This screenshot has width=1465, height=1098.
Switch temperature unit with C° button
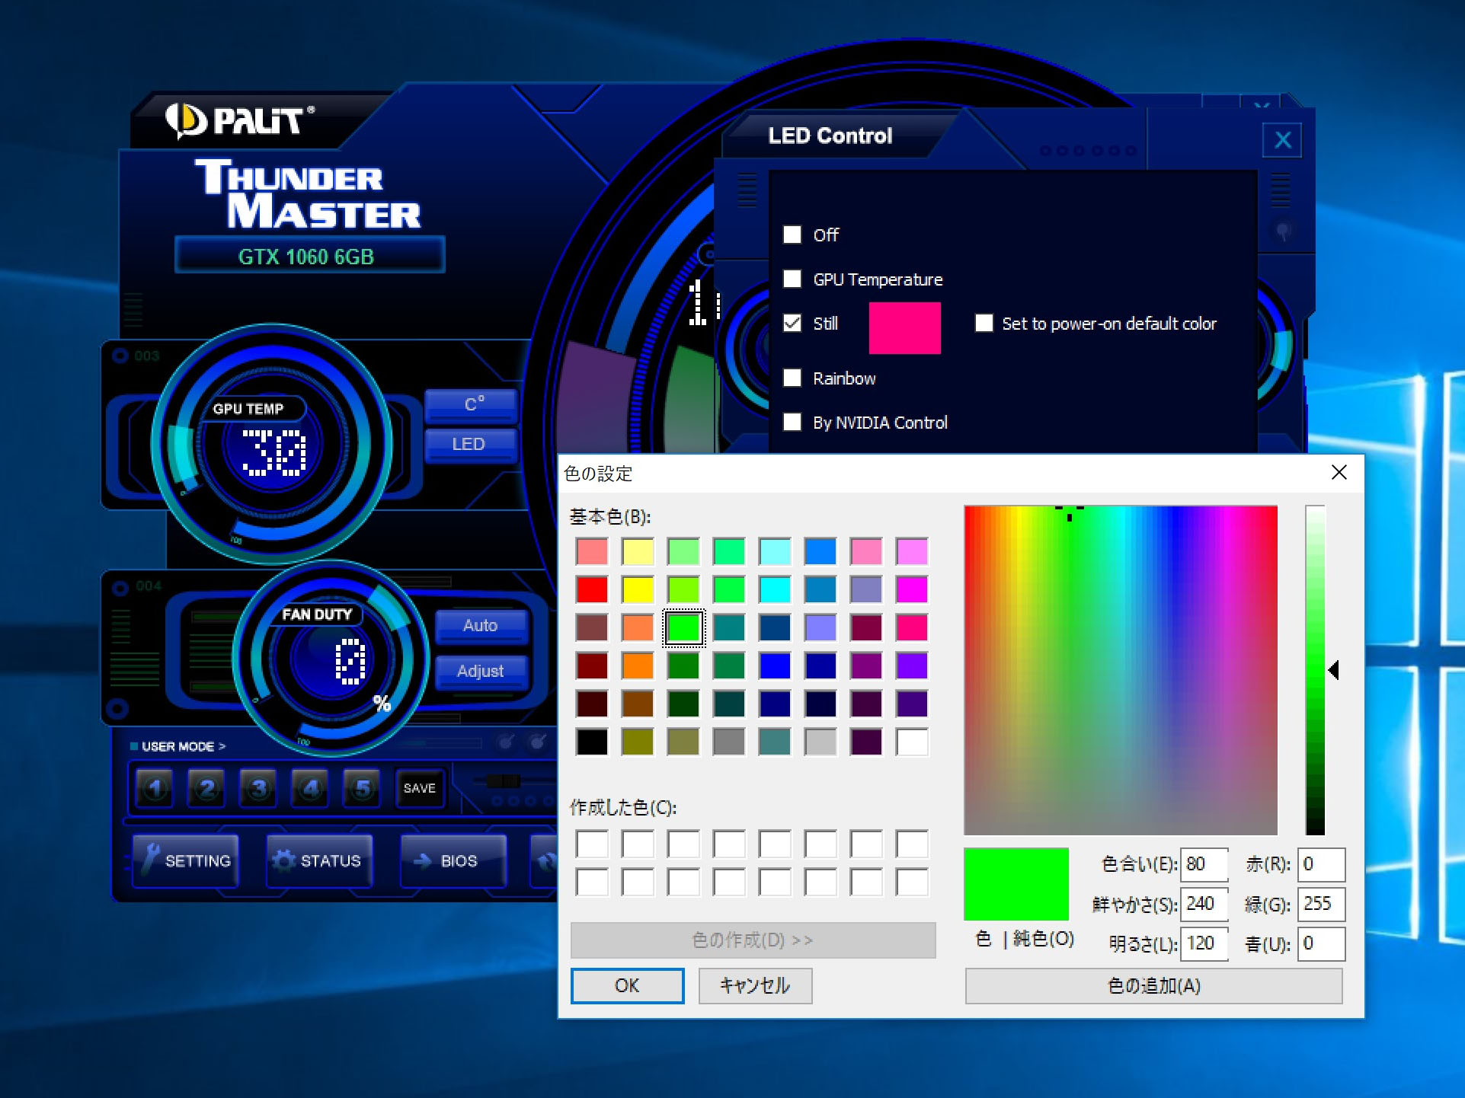472,404
